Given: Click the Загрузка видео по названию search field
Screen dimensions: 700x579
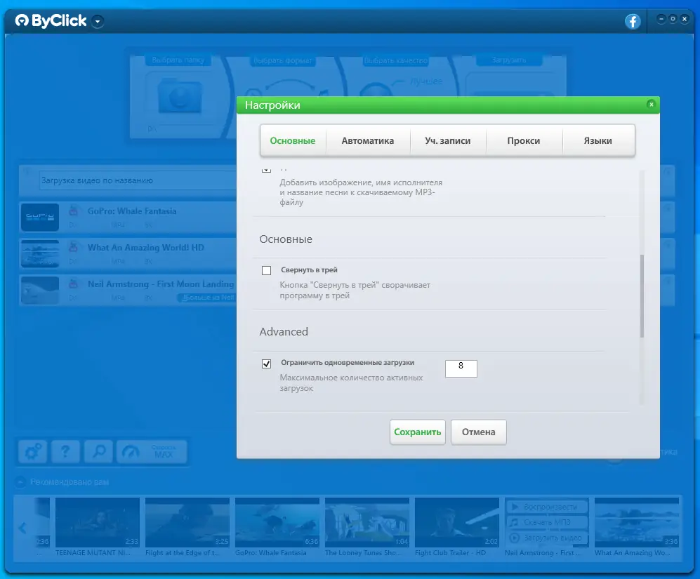Looking at the screenshot, I should point(138,180).
